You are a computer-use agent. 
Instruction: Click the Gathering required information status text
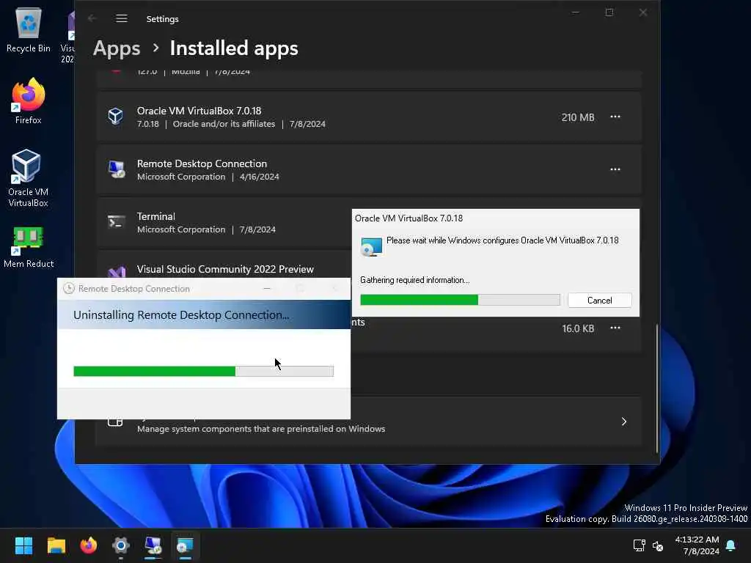pos(415,280)
